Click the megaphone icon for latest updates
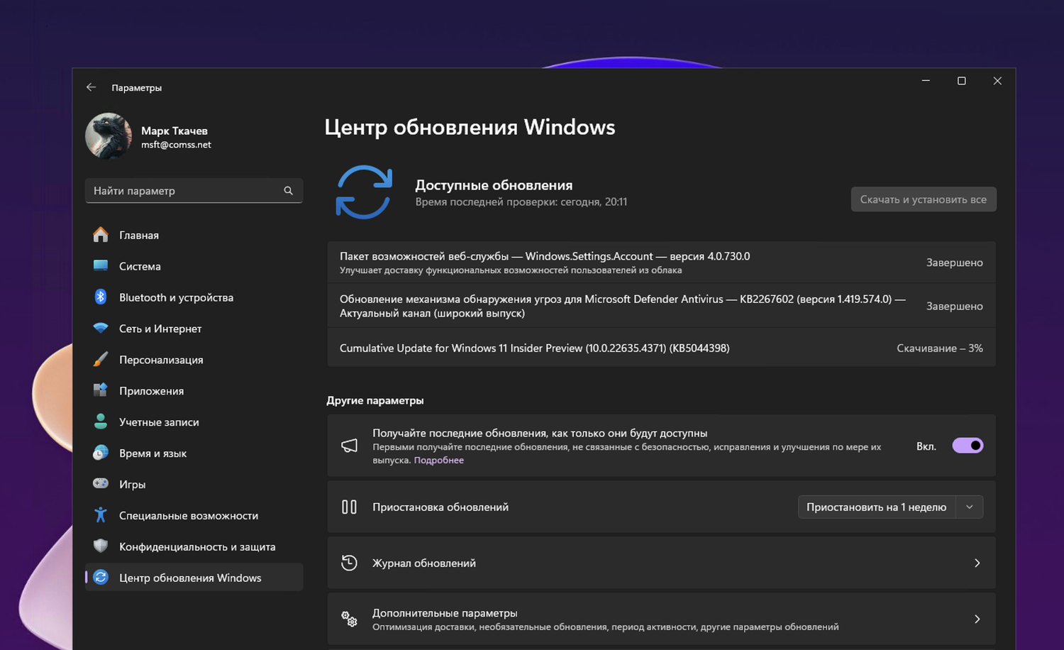Image resolution: width=1064 pixels, height=650 pixels. click(349, 446)
